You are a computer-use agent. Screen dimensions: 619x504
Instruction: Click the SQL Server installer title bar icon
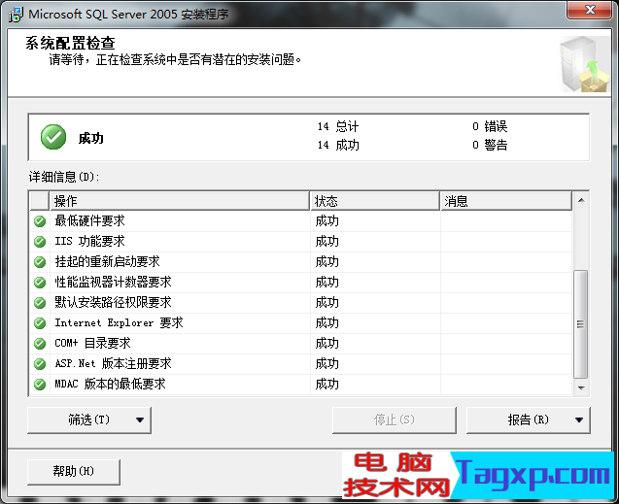pyautogui.click(x=16, y=15)
